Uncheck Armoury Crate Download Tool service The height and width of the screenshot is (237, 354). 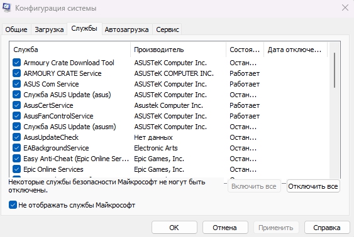17,62
